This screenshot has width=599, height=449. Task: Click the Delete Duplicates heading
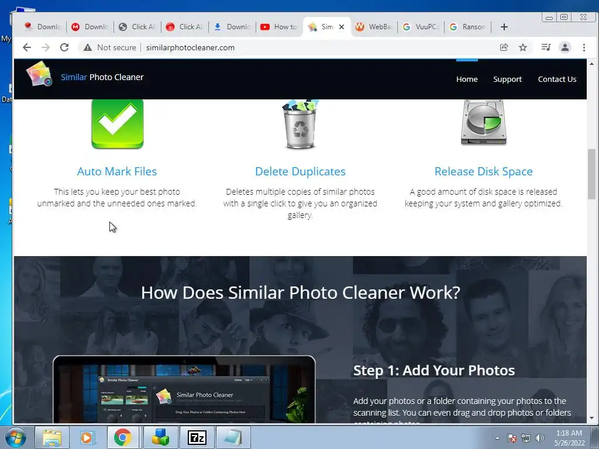point(300,171)
